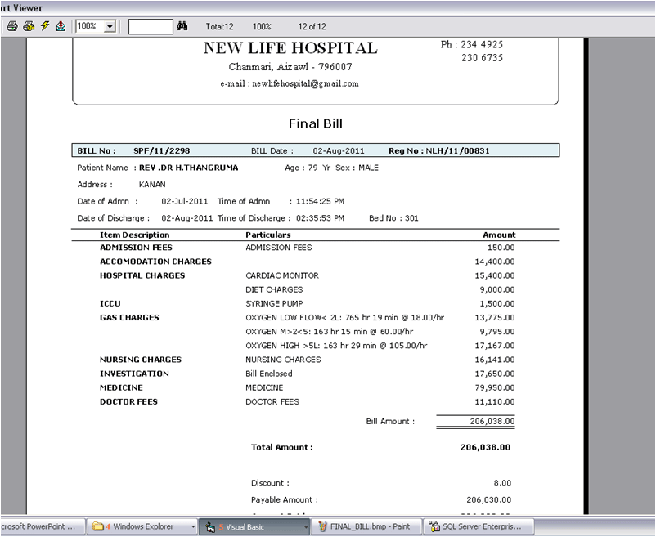Click the 'NEW LIFE HOSPITAL' heading
Image resolution: width=656 pixels, height=537 pixels.
click(x=290, y=48)
